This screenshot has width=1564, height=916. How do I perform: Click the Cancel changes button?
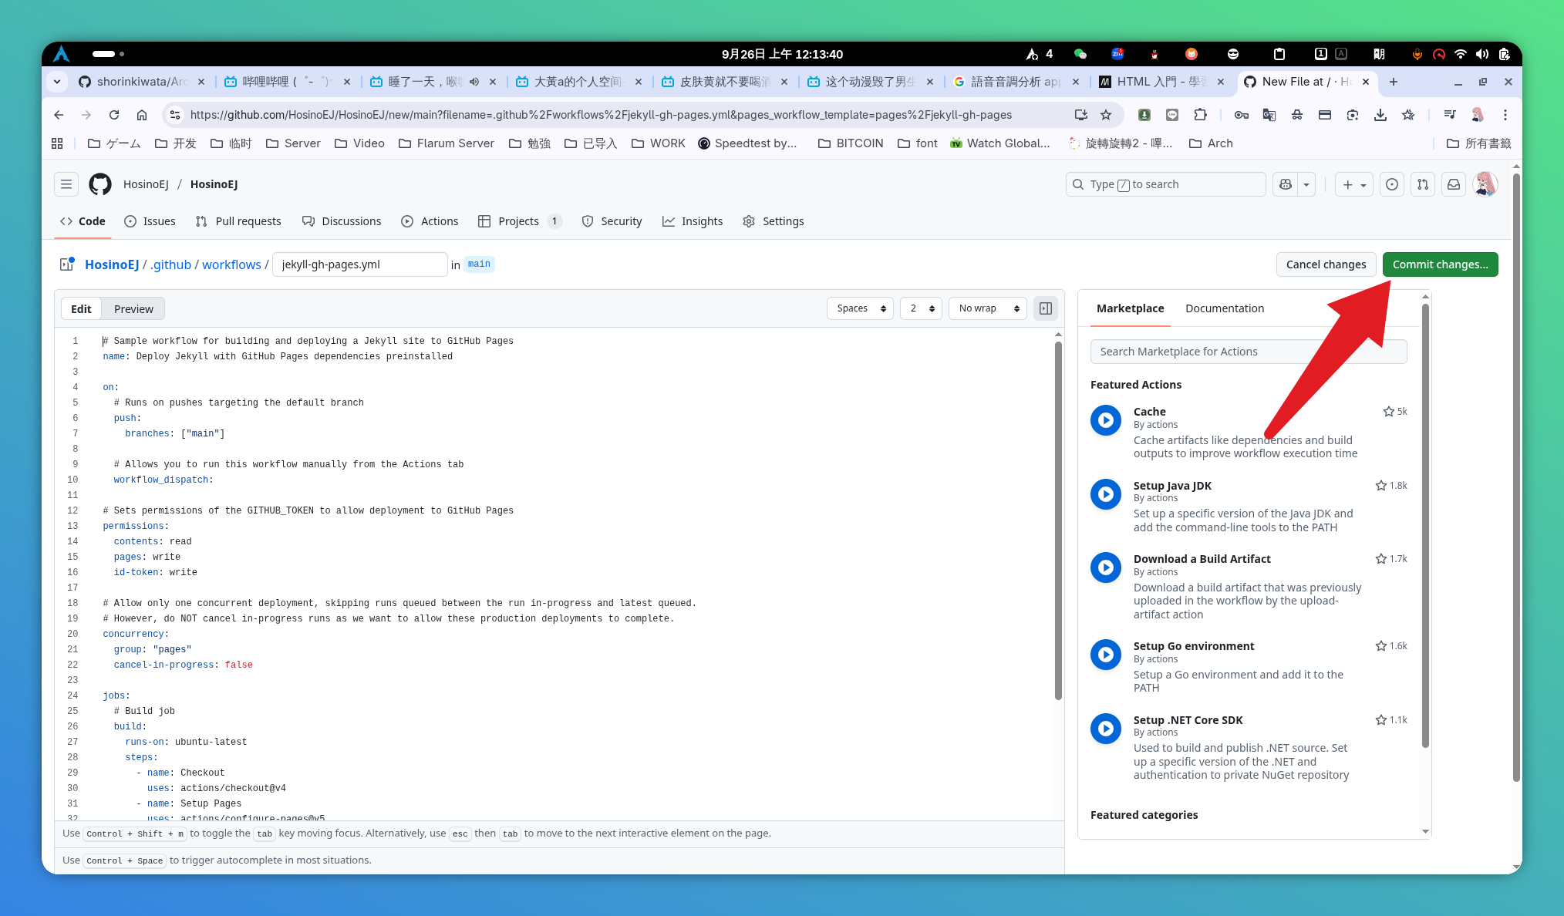pyautogui.click(x=1326, y=264)
